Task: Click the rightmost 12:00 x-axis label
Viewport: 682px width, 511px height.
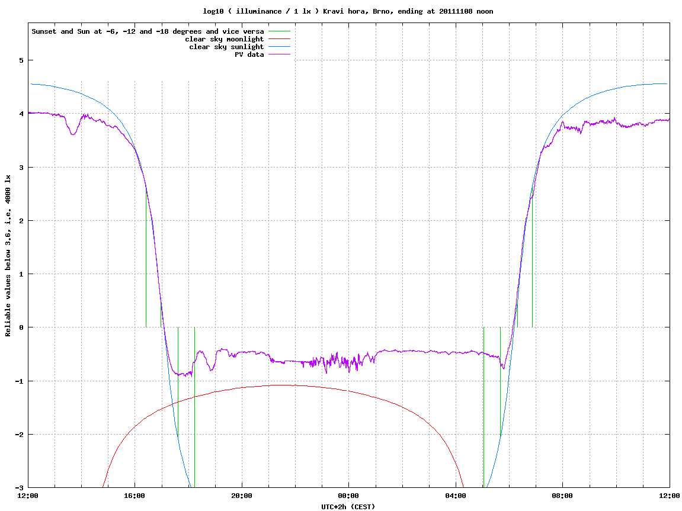Action: tap(670, 496)
